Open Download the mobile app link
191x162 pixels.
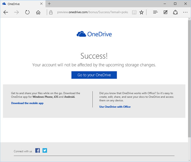pyautogui.click(x=27, y=103)
